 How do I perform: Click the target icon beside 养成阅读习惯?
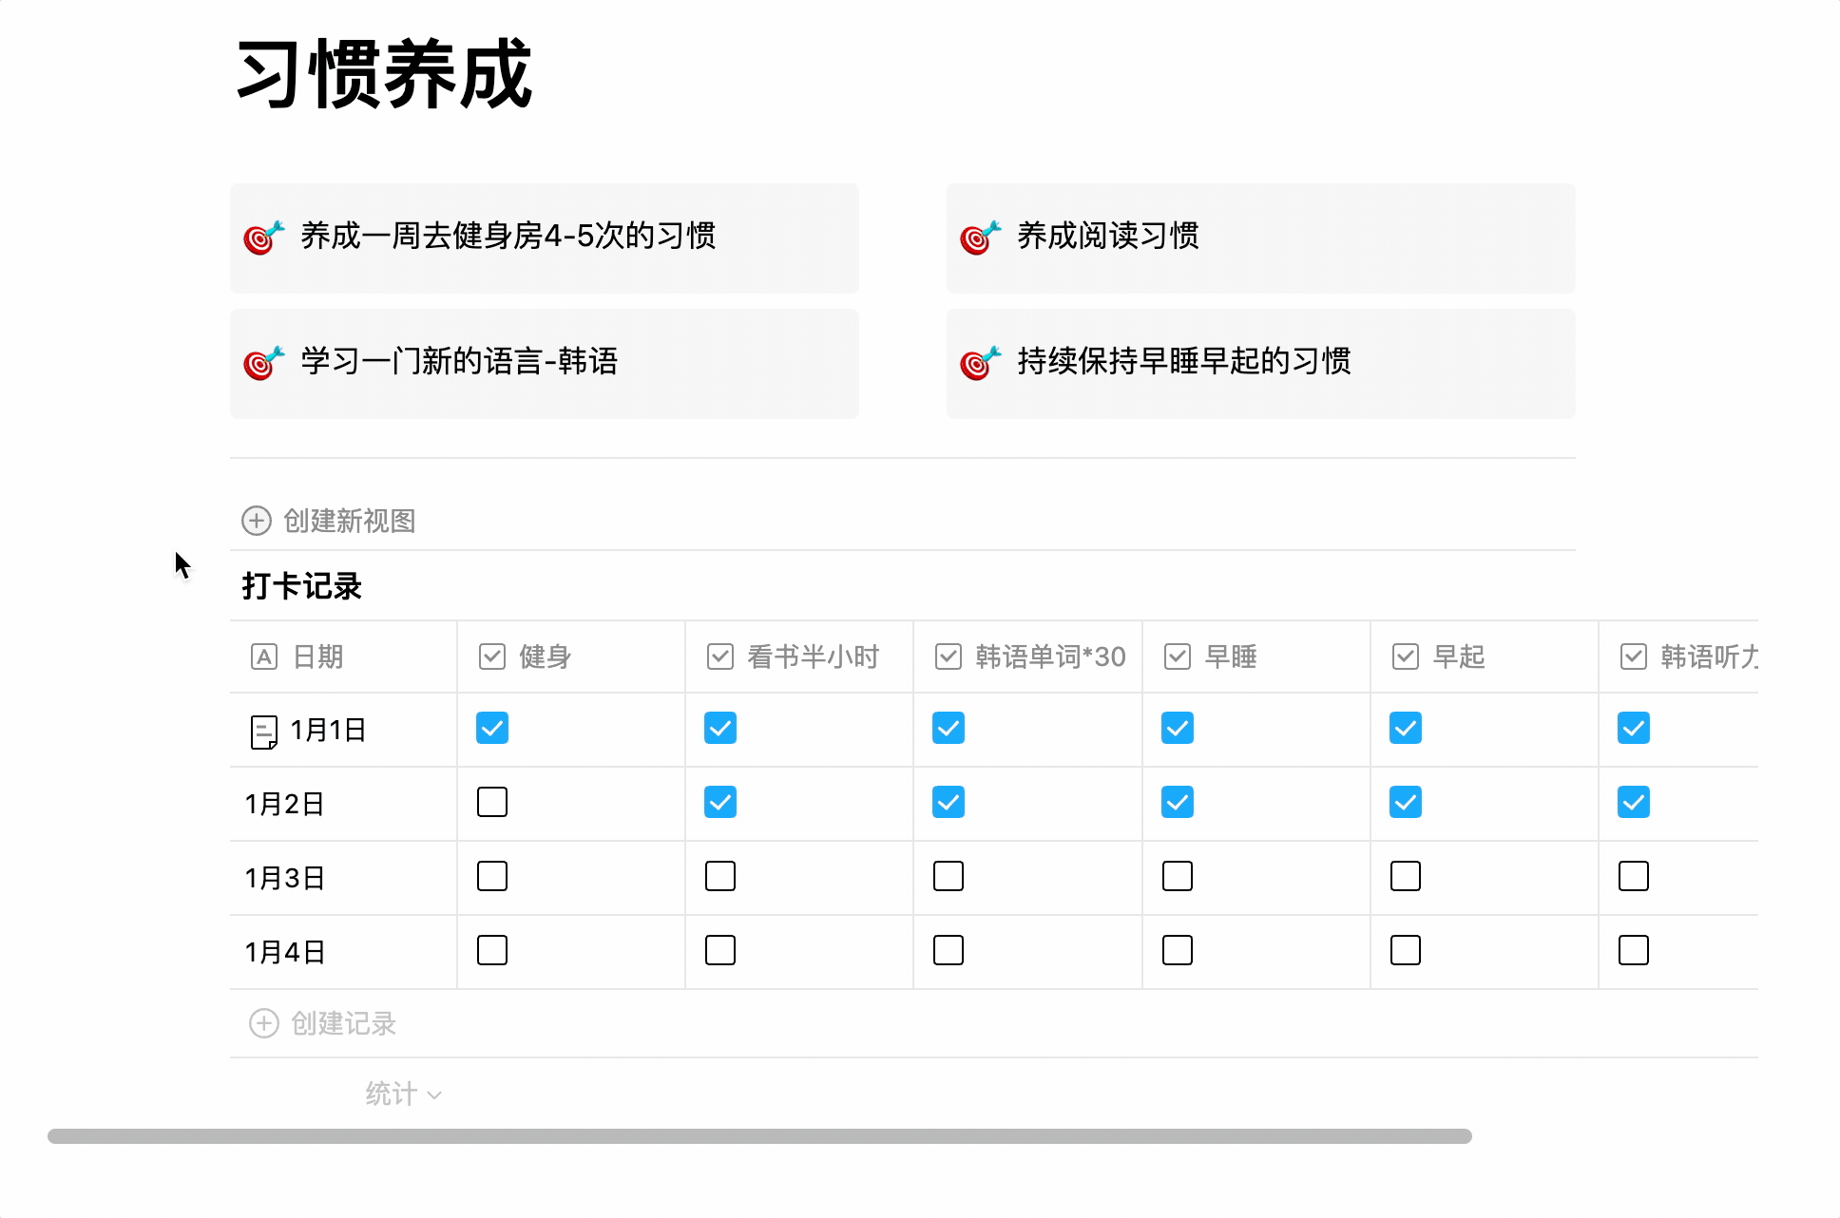click(980, 238)
